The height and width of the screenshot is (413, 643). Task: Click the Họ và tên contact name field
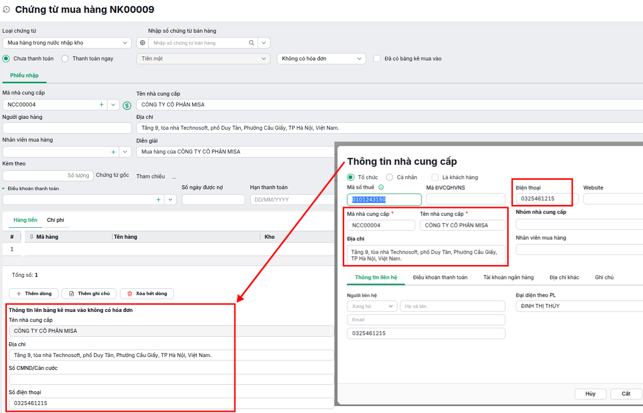pos(453,306)
